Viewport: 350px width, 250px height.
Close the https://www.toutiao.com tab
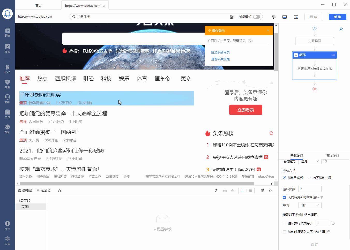click(104, 6)
